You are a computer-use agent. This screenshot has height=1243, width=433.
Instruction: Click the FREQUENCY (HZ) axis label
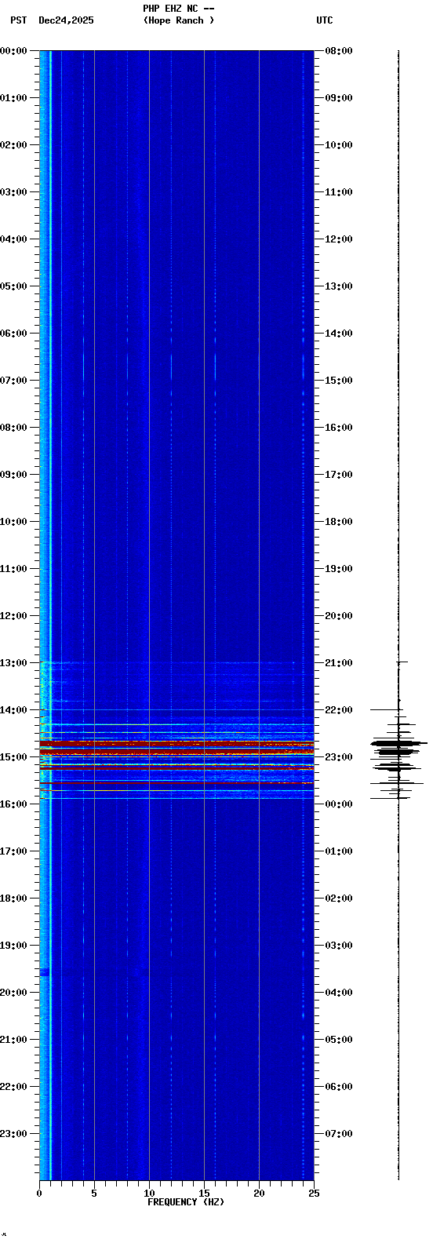click(x=185, y=1202)
